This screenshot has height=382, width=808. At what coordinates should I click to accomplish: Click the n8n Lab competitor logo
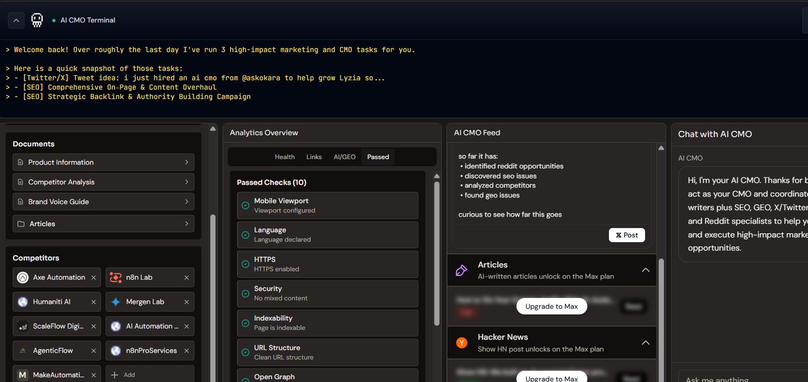tap(115, 278)
